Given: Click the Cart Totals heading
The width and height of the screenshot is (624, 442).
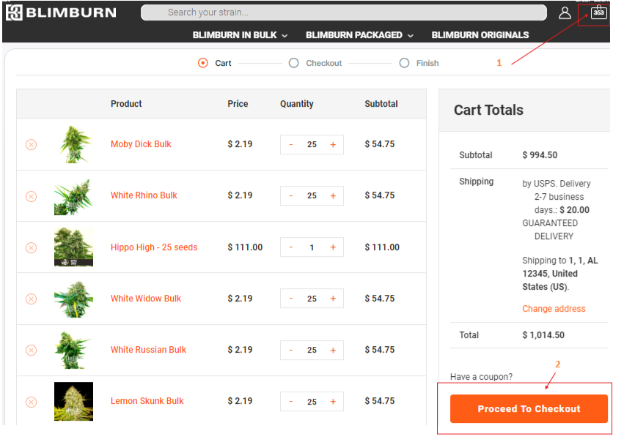Looking at the screenshot, I should [x=488, y=110].
